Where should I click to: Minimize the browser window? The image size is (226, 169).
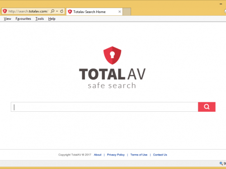pyautogui.click(x=221, y=4)
